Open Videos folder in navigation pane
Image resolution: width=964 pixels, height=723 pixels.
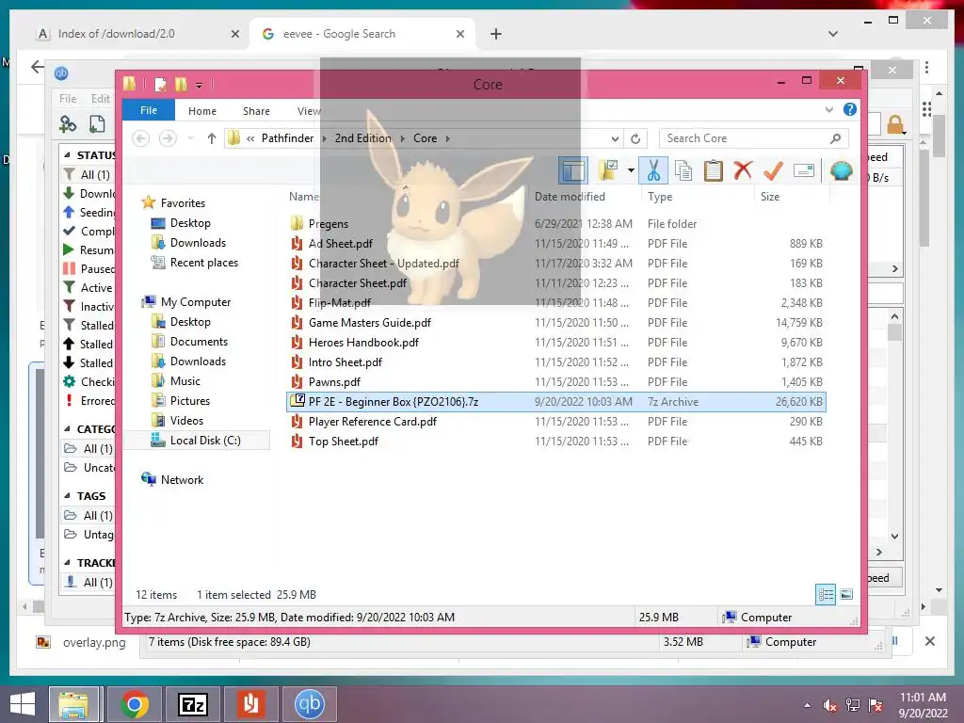pyautogui.click(x=186, y=421)
